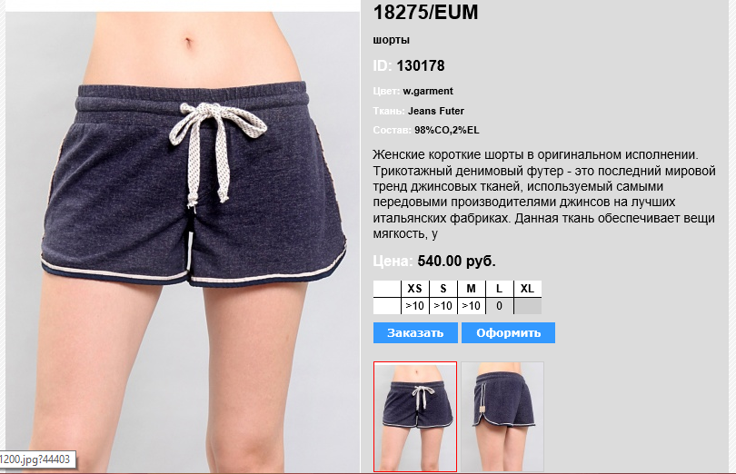Click the >10 stock cell under S

click(x=443, y=306)
